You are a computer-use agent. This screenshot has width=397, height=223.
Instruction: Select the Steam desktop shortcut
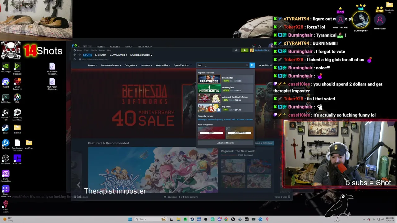point(5,129)
